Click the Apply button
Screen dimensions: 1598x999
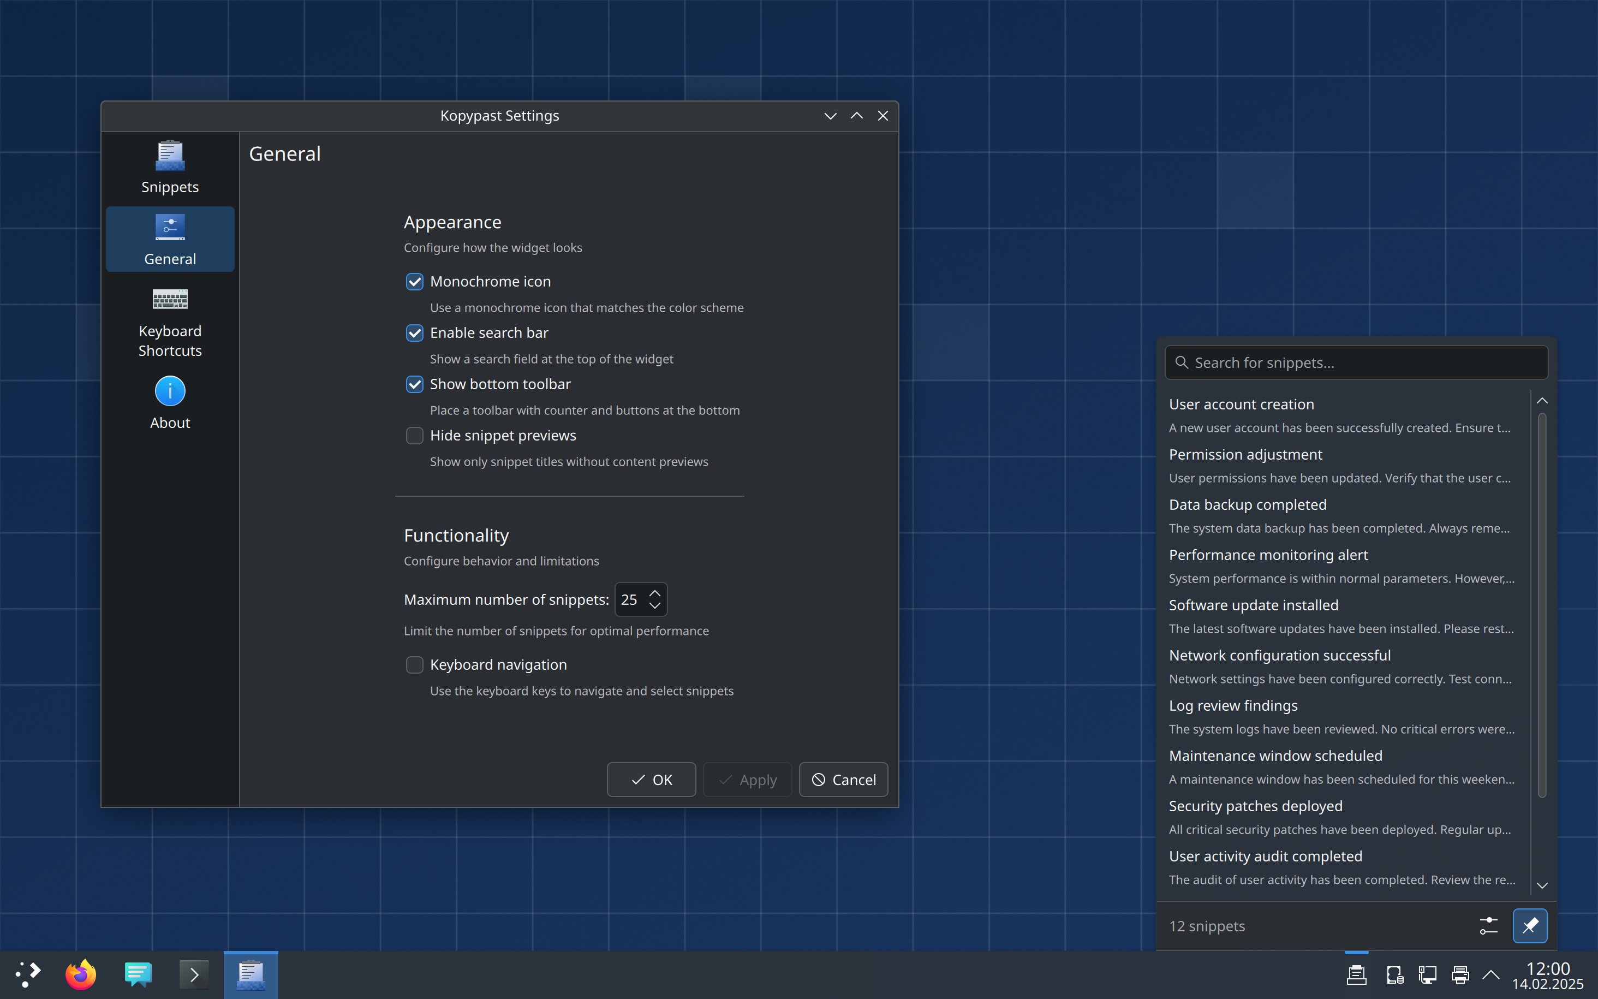point(748,780)
